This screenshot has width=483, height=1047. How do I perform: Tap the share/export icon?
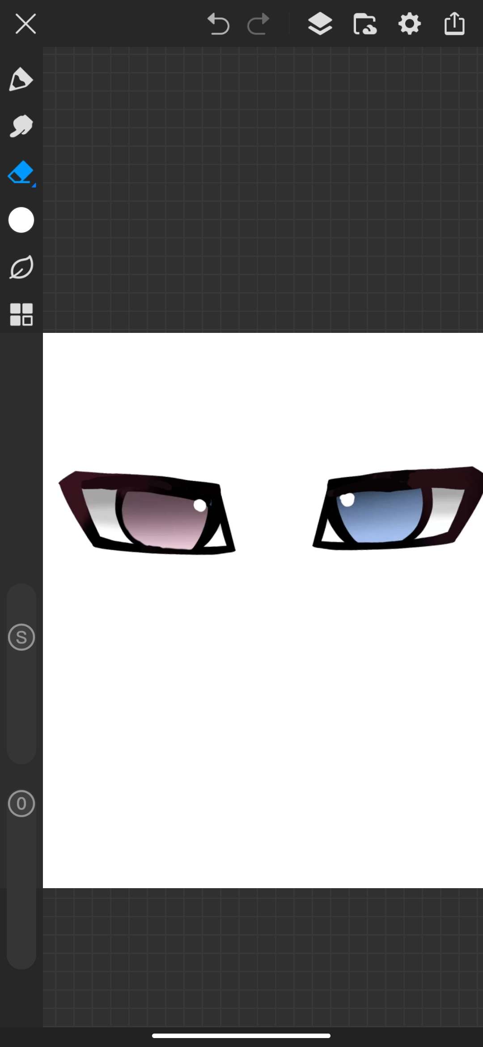pos(454,24)
